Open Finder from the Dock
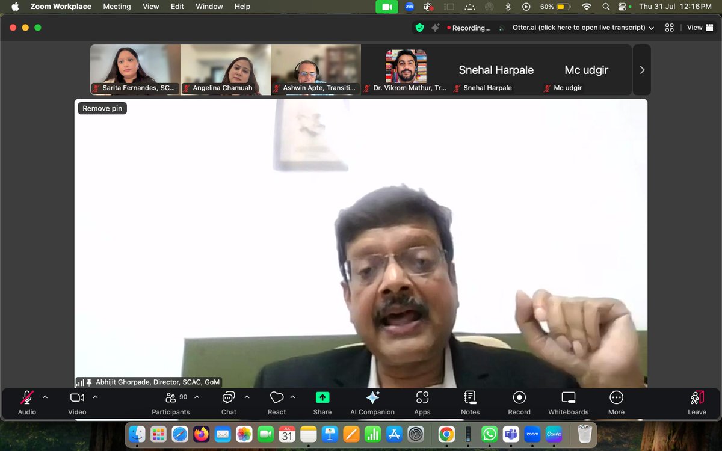Viewport: 722px width, 451px height. (137, 434)
